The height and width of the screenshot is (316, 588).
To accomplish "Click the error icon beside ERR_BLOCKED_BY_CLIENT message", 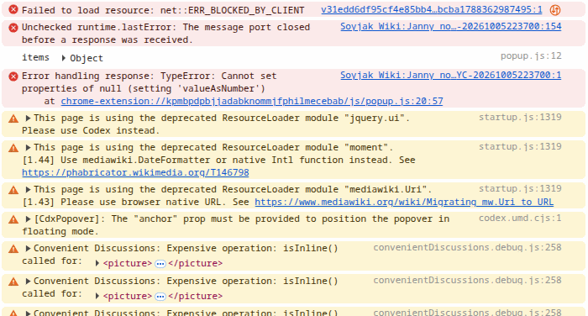I will click(13, 10).
